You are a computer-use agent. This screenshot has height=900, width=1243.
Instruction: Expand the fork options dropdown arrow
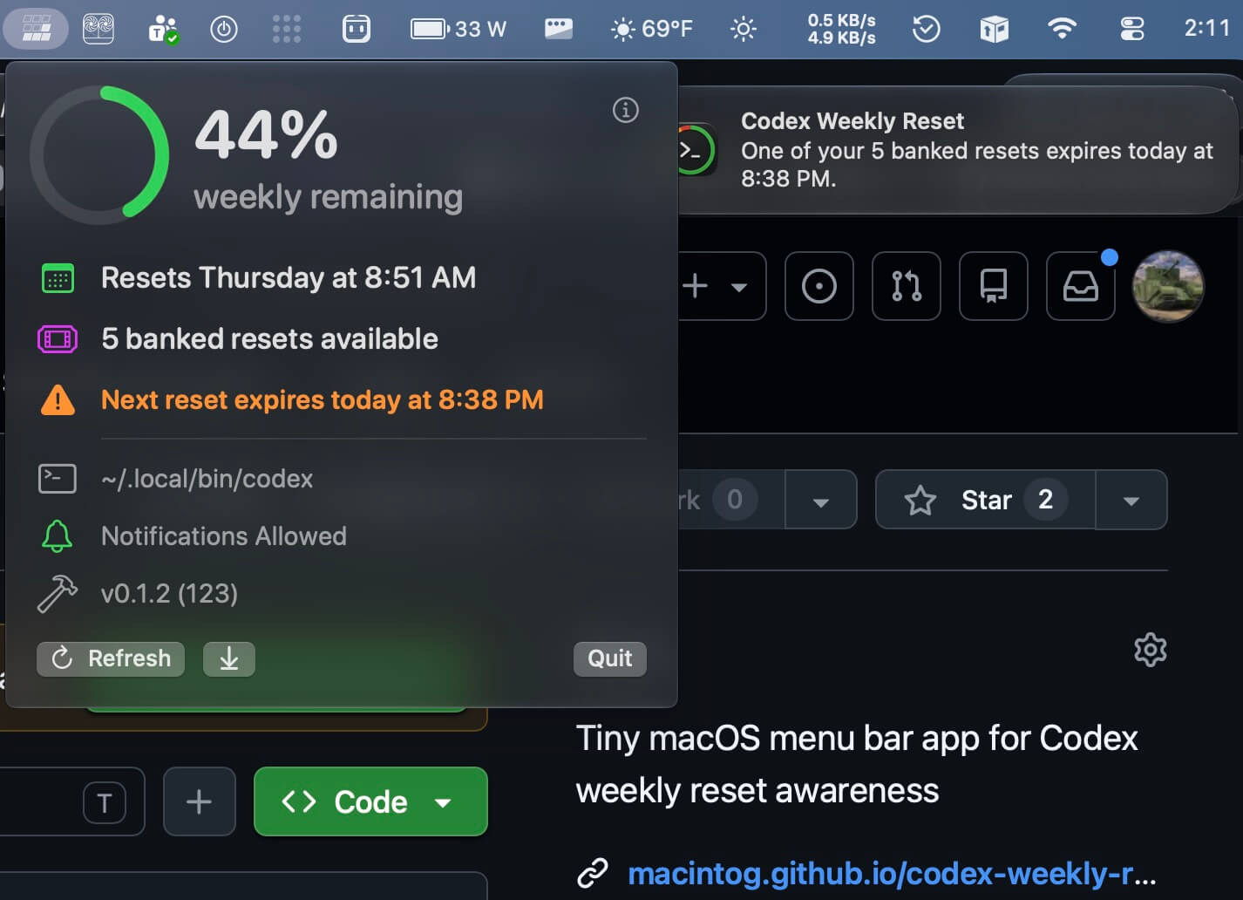tap(821, 500)
